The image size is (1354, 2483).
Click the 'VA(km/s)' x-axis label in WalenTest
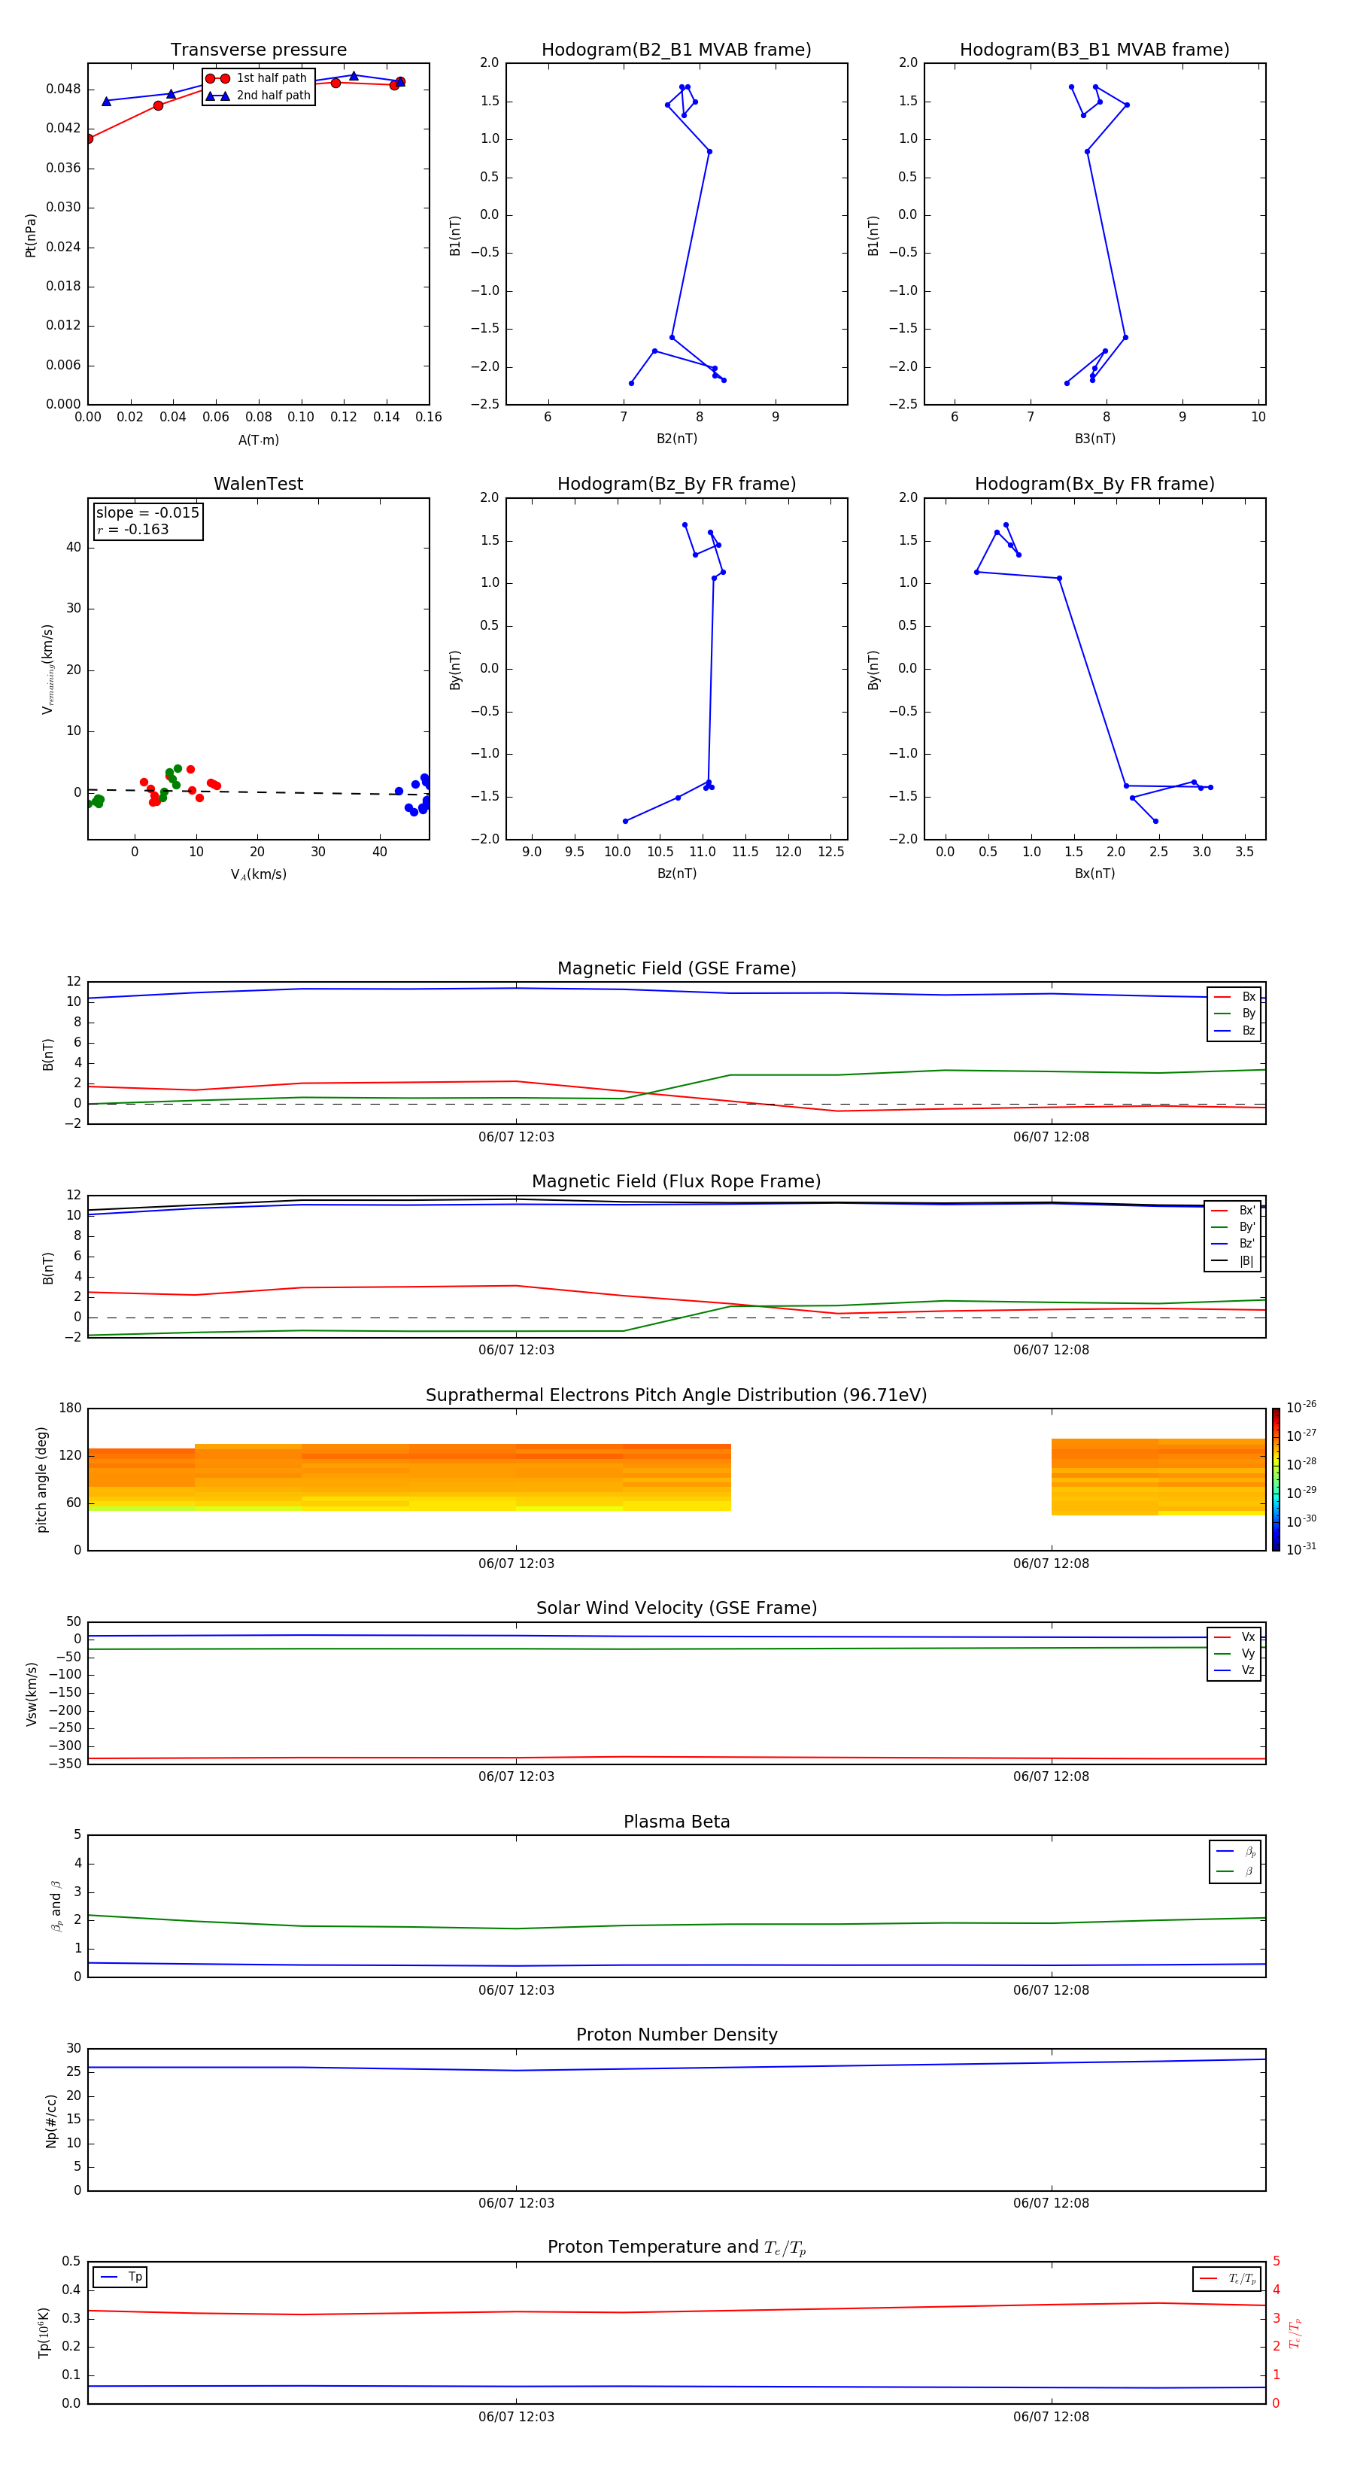258,875
